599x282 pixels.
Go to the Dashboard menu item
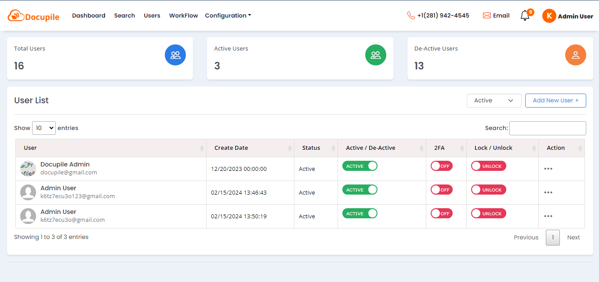coord(89,15)
